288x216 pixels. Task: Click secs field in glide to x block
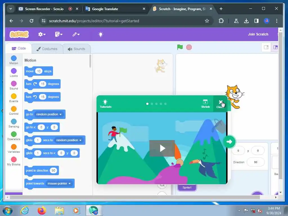38,153
